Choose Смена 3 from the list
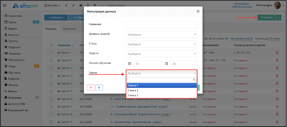This screenshot has width=287, height=127. coord(162,95)
